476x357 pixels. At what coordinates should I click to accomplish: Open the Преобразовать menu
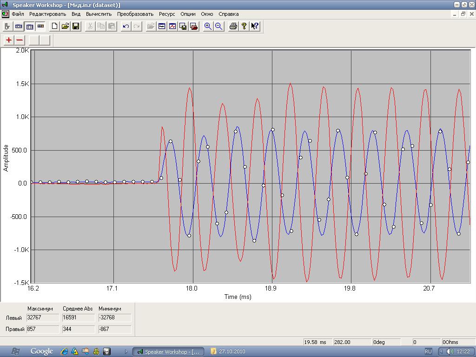135,14
